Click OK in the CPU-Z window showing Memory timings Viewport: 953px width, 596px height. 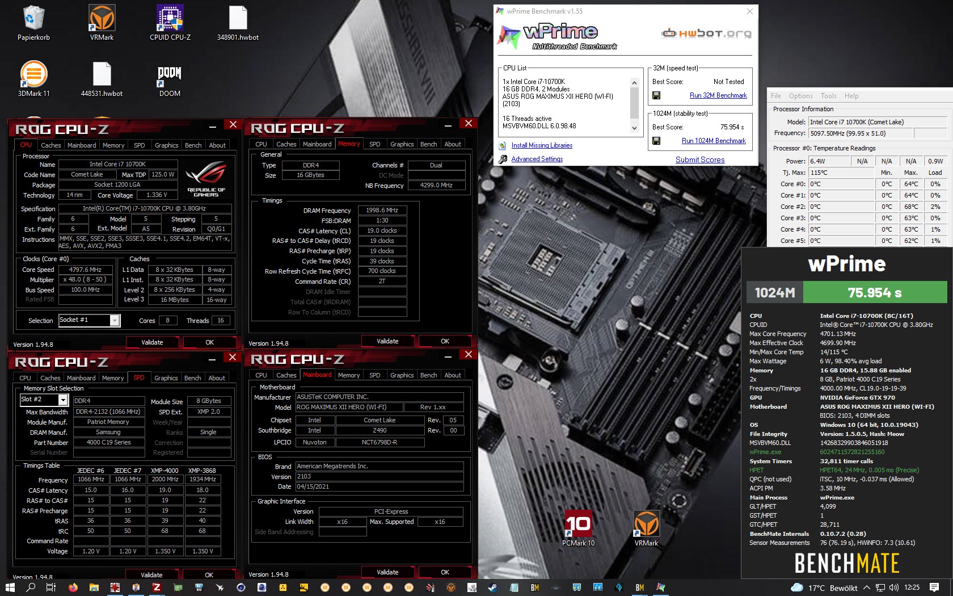[445, 341]
